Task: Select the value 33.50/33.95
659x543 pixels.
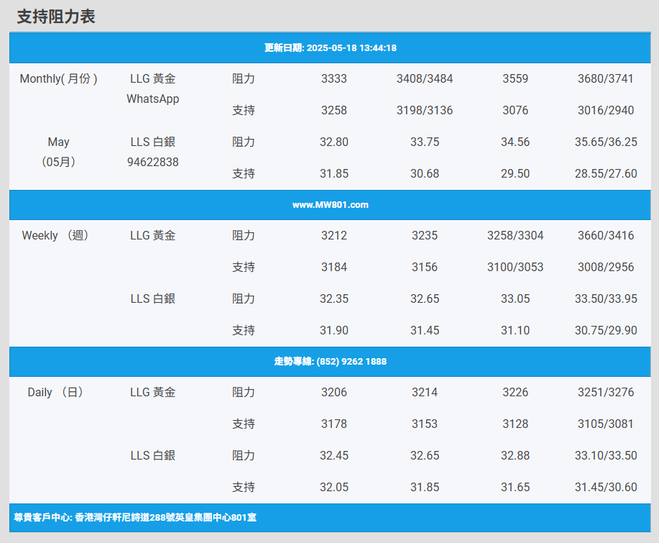Action: (606, 299)
